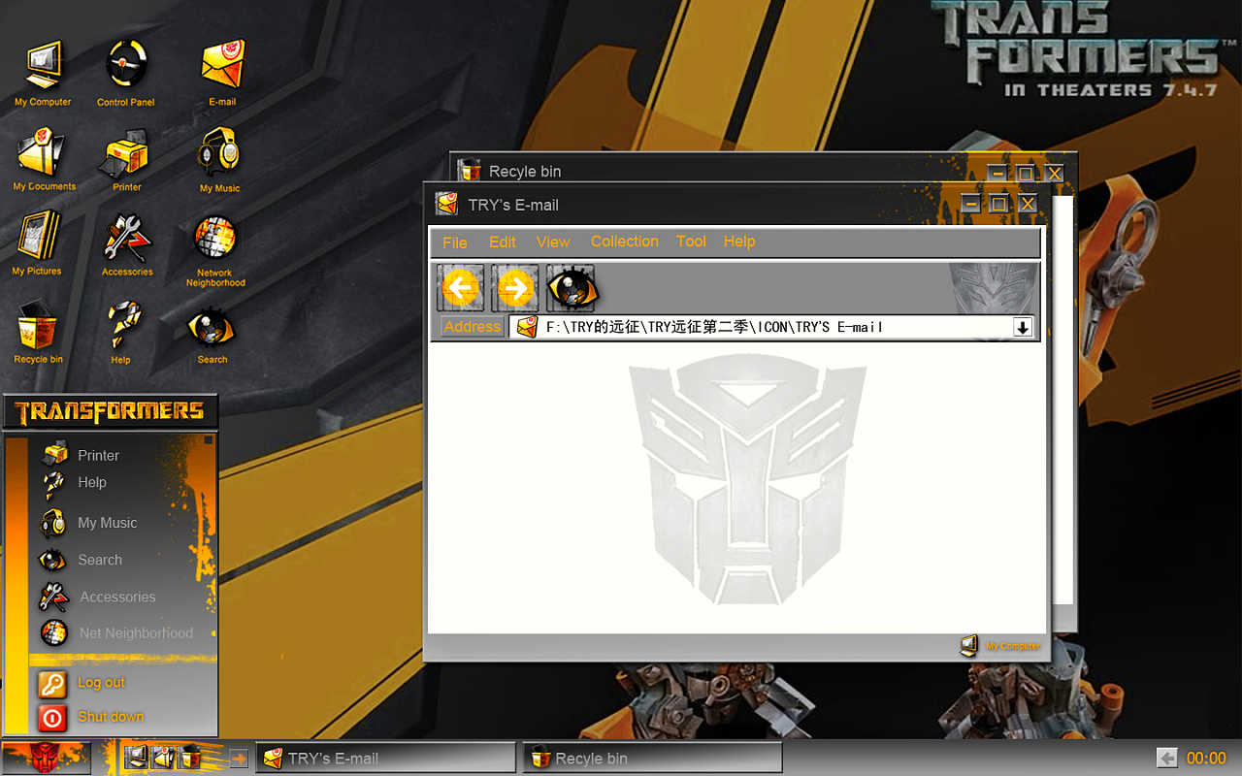Viewport: 1242px width, 776px height.
Task: Click Log out in start menu
Action: 101,683
